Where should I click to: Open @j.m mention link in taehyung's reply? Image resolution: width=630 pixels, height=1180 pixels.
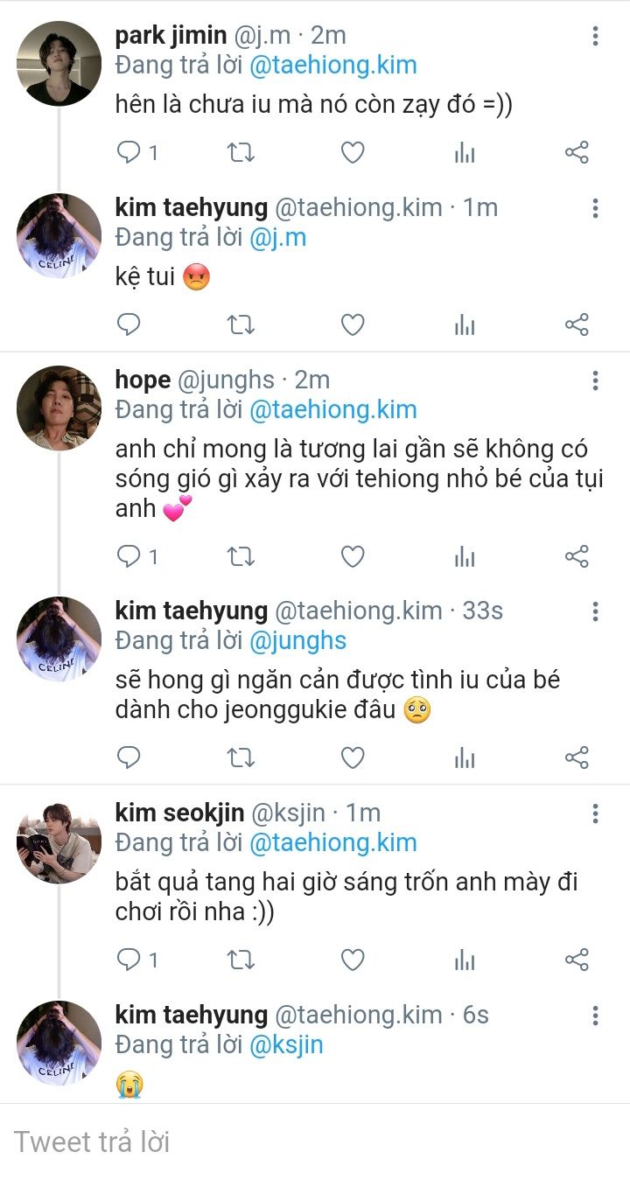coord(277,237)
